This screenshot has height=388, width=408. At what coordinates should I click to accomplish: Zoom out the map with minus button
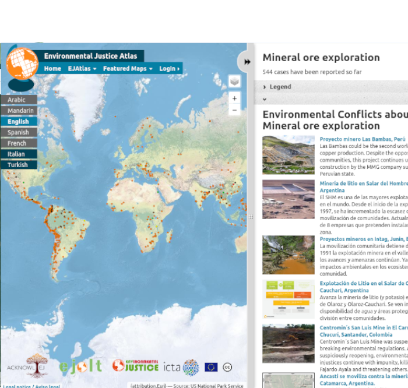pos(234,110)
